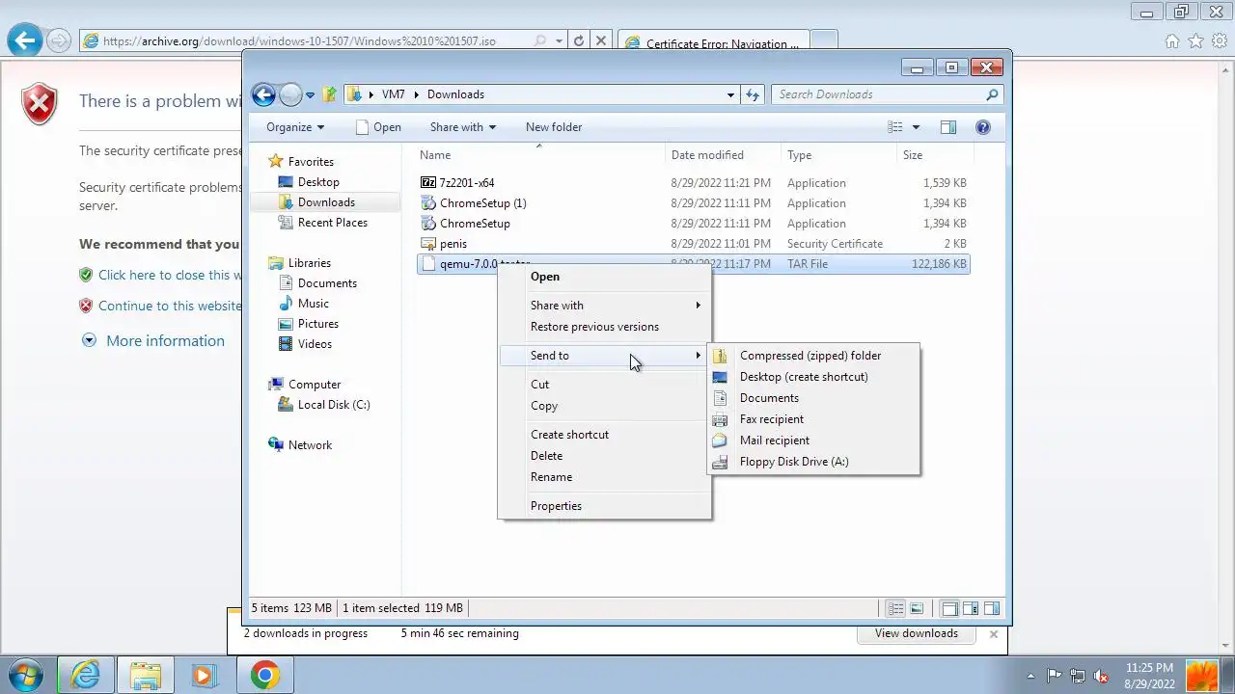The image size is (1235, 694).
Task: Click the Compressed (zipped) folder icon
Action: tap(720, 356)
